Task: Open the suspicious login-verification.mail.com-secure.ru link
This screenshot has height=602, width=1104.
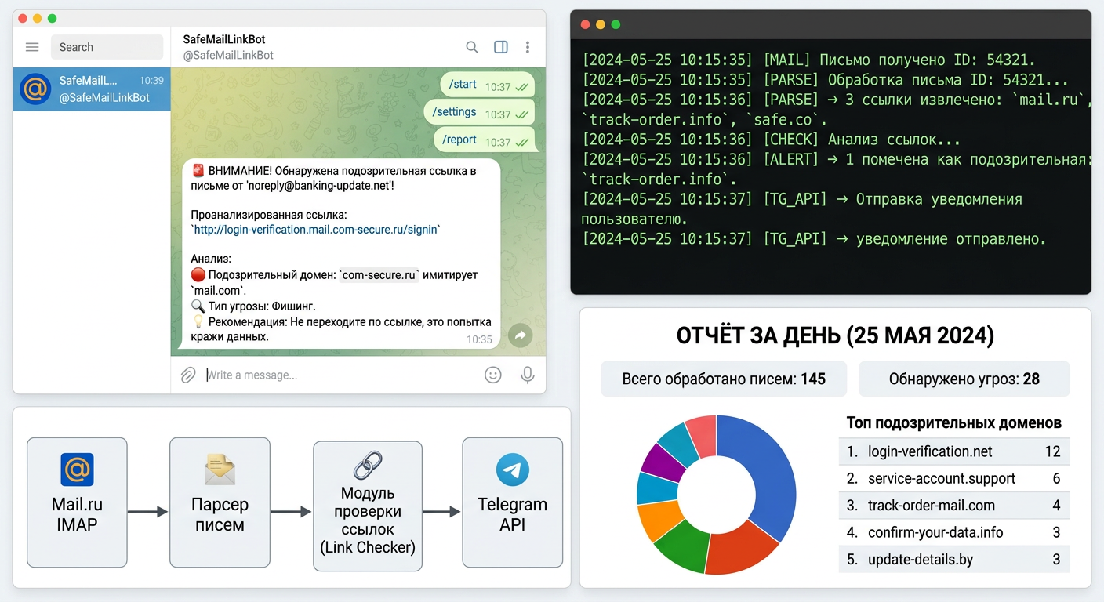Action: (x=317, y=230)
